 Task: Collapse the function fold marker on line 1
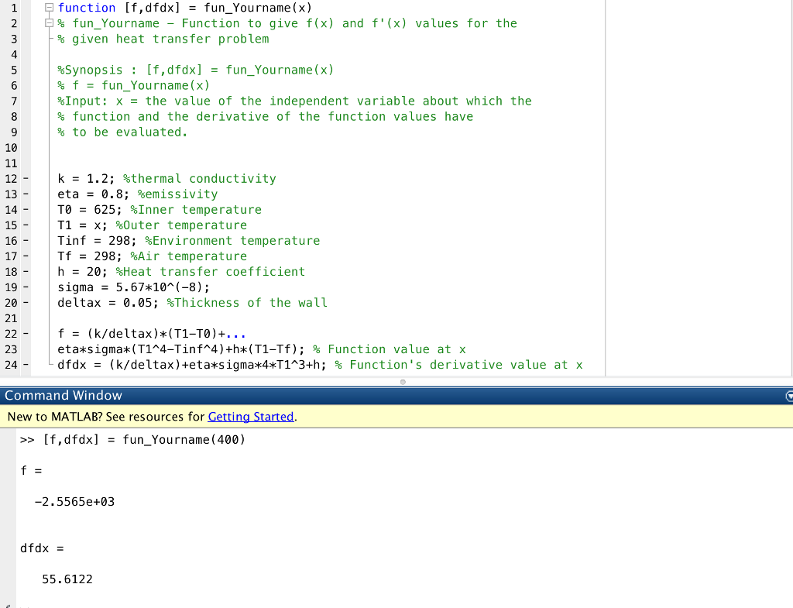[49, 8]
